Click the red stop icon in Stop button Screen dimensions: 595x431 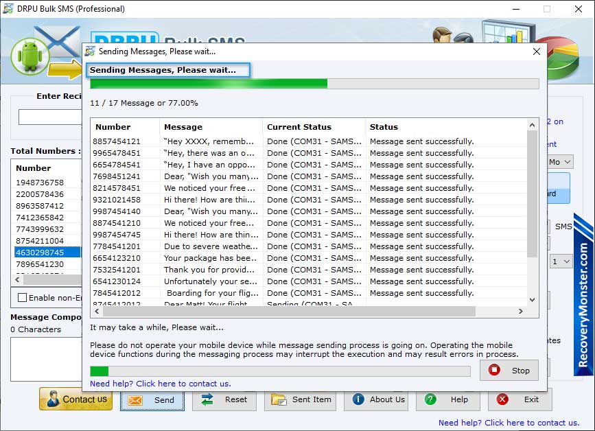coord(494,370)
